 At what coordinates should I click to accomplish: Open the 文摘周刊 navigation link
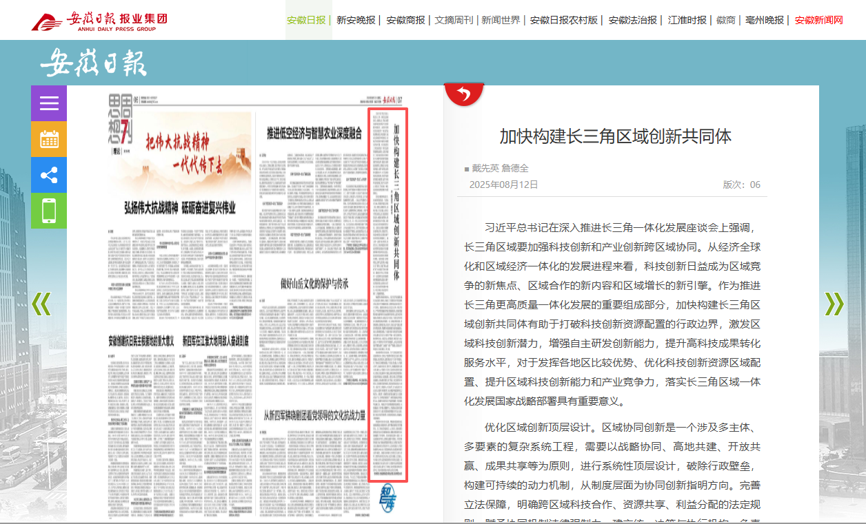(454, 20)
